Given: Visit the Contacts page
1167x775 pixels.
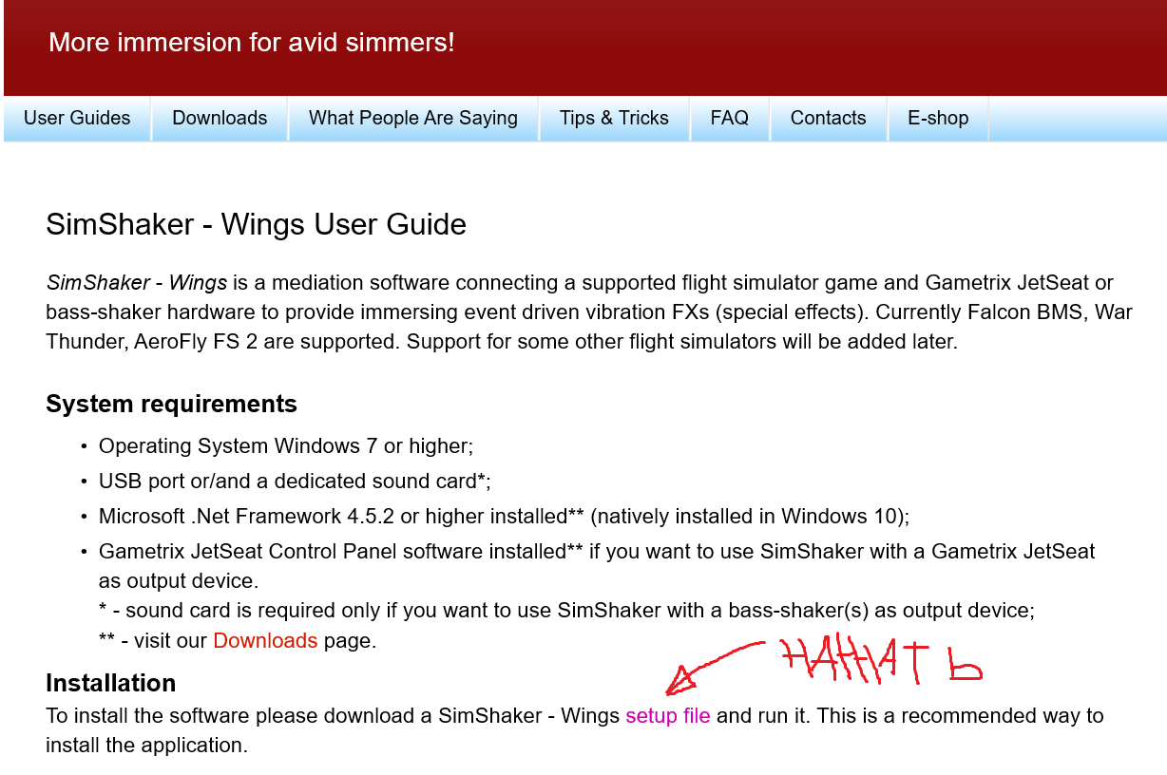Looking at the screenshot, I should [828, 119].
